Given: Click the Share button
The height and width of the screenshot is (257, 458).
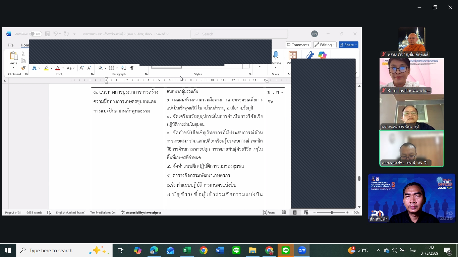Looking at the screenshot, I should [x=348, y=45].
